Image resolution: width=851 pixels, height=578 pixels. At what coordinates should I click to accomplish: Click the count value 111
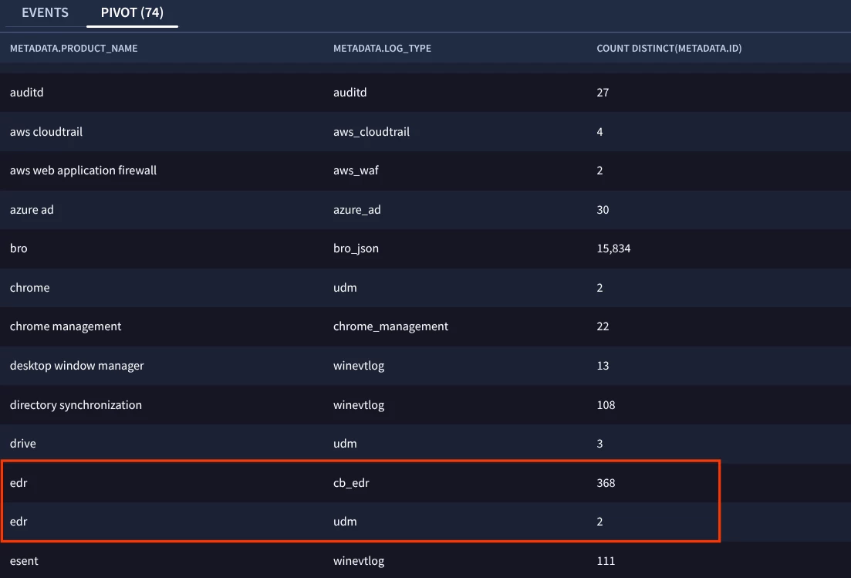(x=606, y=560)
